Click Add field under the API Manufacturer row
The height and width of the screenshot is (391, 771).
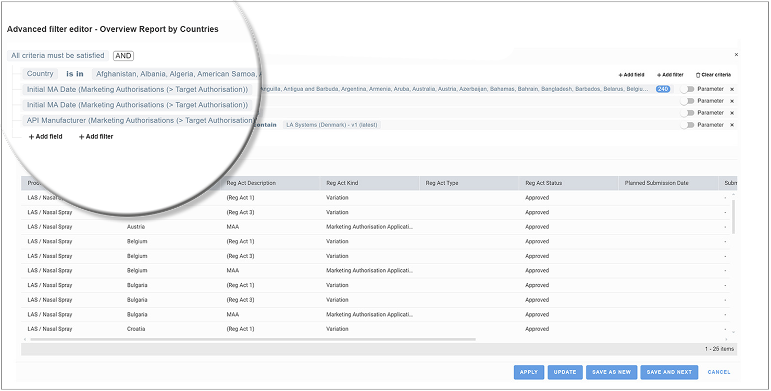45,136
